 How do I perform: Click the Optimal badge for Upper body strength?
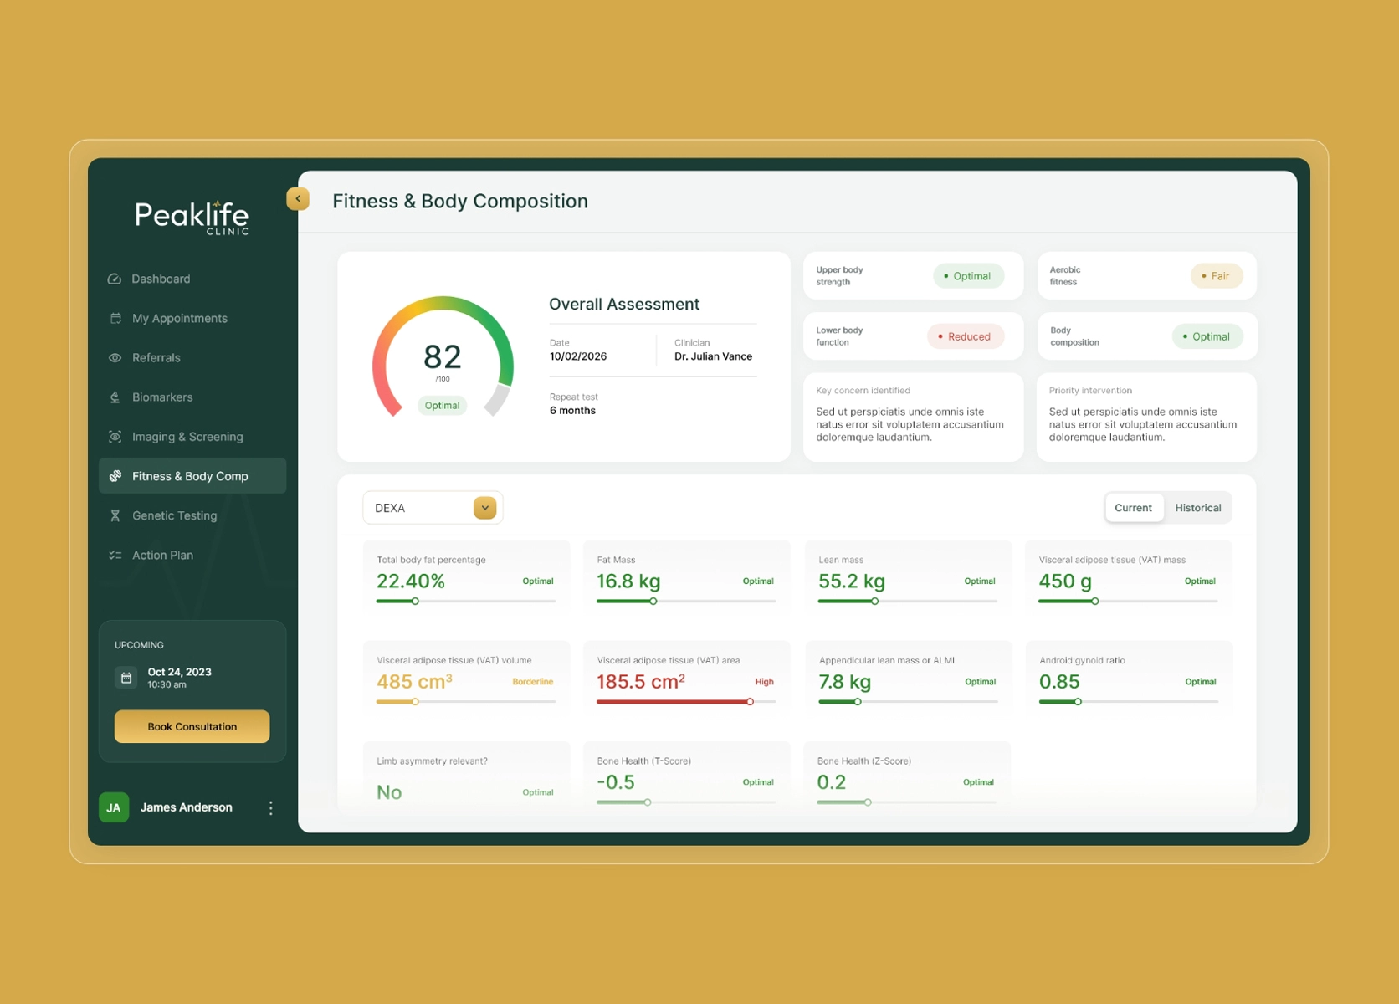click(968, 276)
